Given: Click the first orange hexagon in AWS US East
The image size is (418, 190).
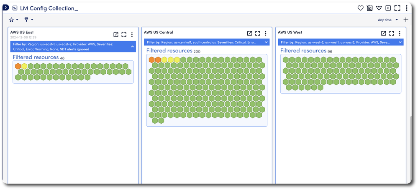Looking at the screenshot, I should pyautogui.click(x=18, y=66).
